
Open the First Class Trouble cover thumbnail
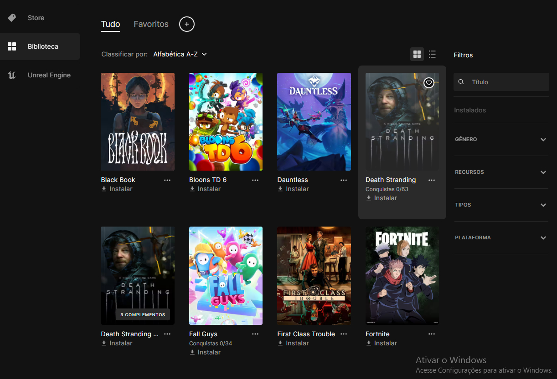click(314, 276)
